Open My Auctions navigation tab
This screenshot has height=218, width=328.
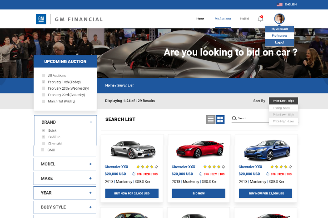223,19
